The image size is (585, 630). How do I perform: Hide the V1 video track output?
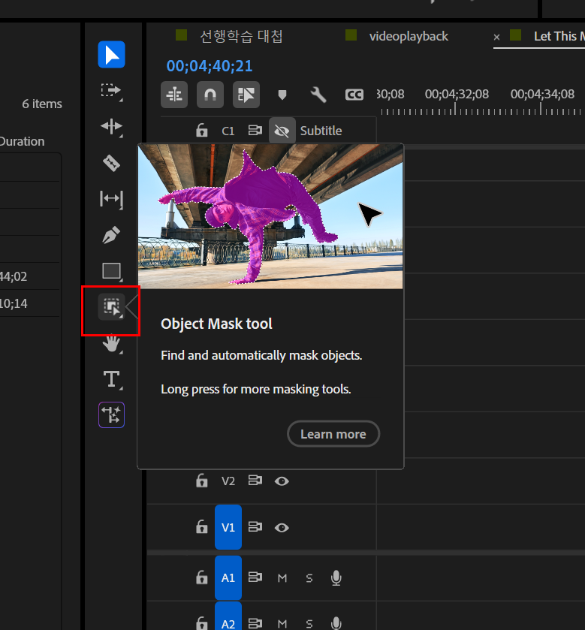coord(282,528)
